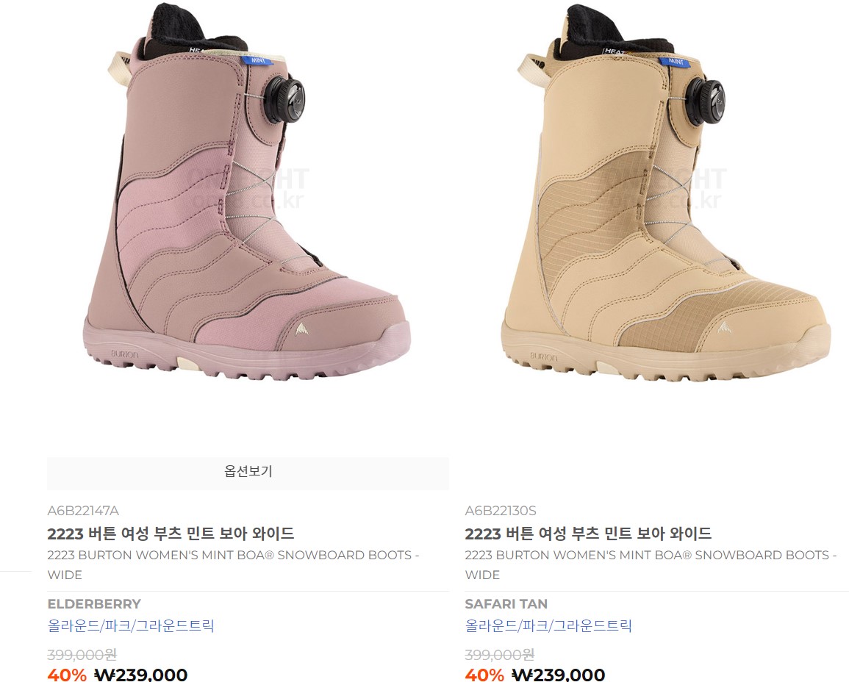This screenshot has width=849, height=682.
Task: Open the 올라운드/파크/그라운드트릭 link under Safari Tan
Action: [x=548, y=626]
